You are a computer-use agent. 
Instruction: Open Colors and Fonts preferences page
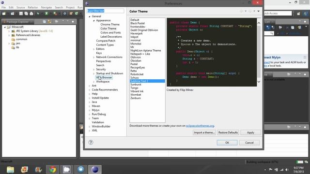(110, 32)
